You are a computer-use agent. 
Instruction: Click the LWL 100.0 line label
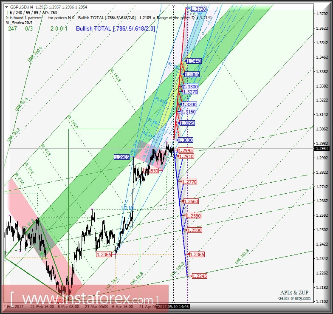click(x=178, y=269)
